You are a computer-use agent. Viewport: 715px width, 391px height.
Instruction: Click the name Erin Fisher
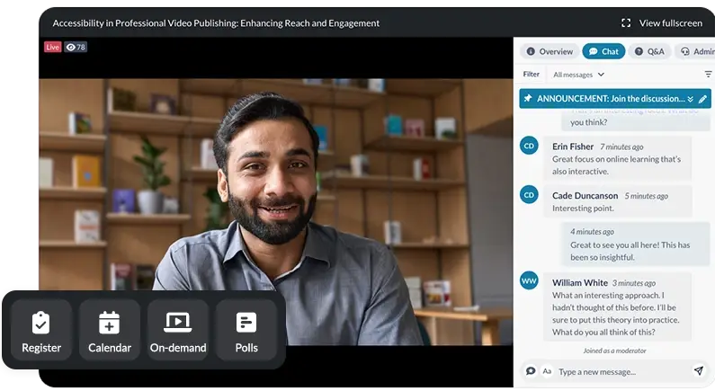tap(573, 147)
